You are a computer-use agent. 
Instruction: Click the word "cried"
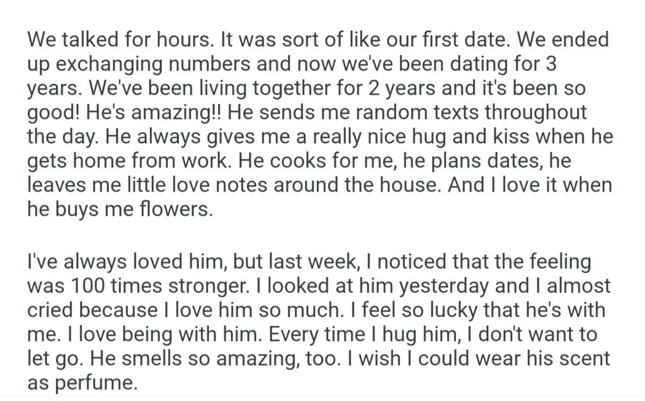(52, 309)
